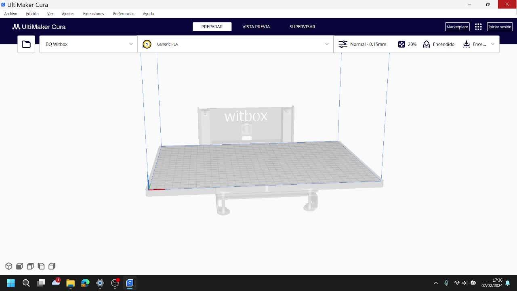This screenshot has width=517, height=291.
Task: Click the build plate adhesion icon
Action: coord(467,44)
